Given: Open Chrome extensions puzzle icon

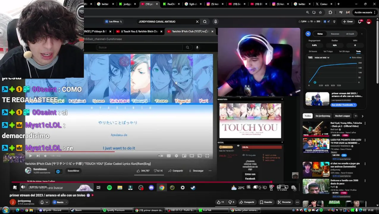Looking at the screenshot, I should click(330, 12).
